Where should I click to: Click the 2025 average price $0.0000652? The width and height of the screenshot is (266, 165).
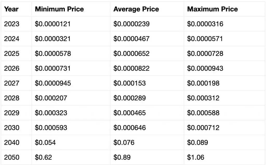coord(131,54)
